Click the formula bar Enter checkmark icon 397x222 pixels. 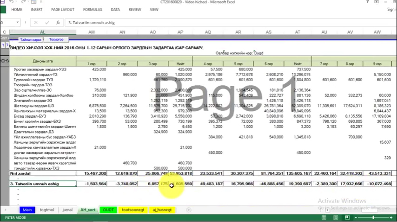pyautogui.click(x=46, y=22)
